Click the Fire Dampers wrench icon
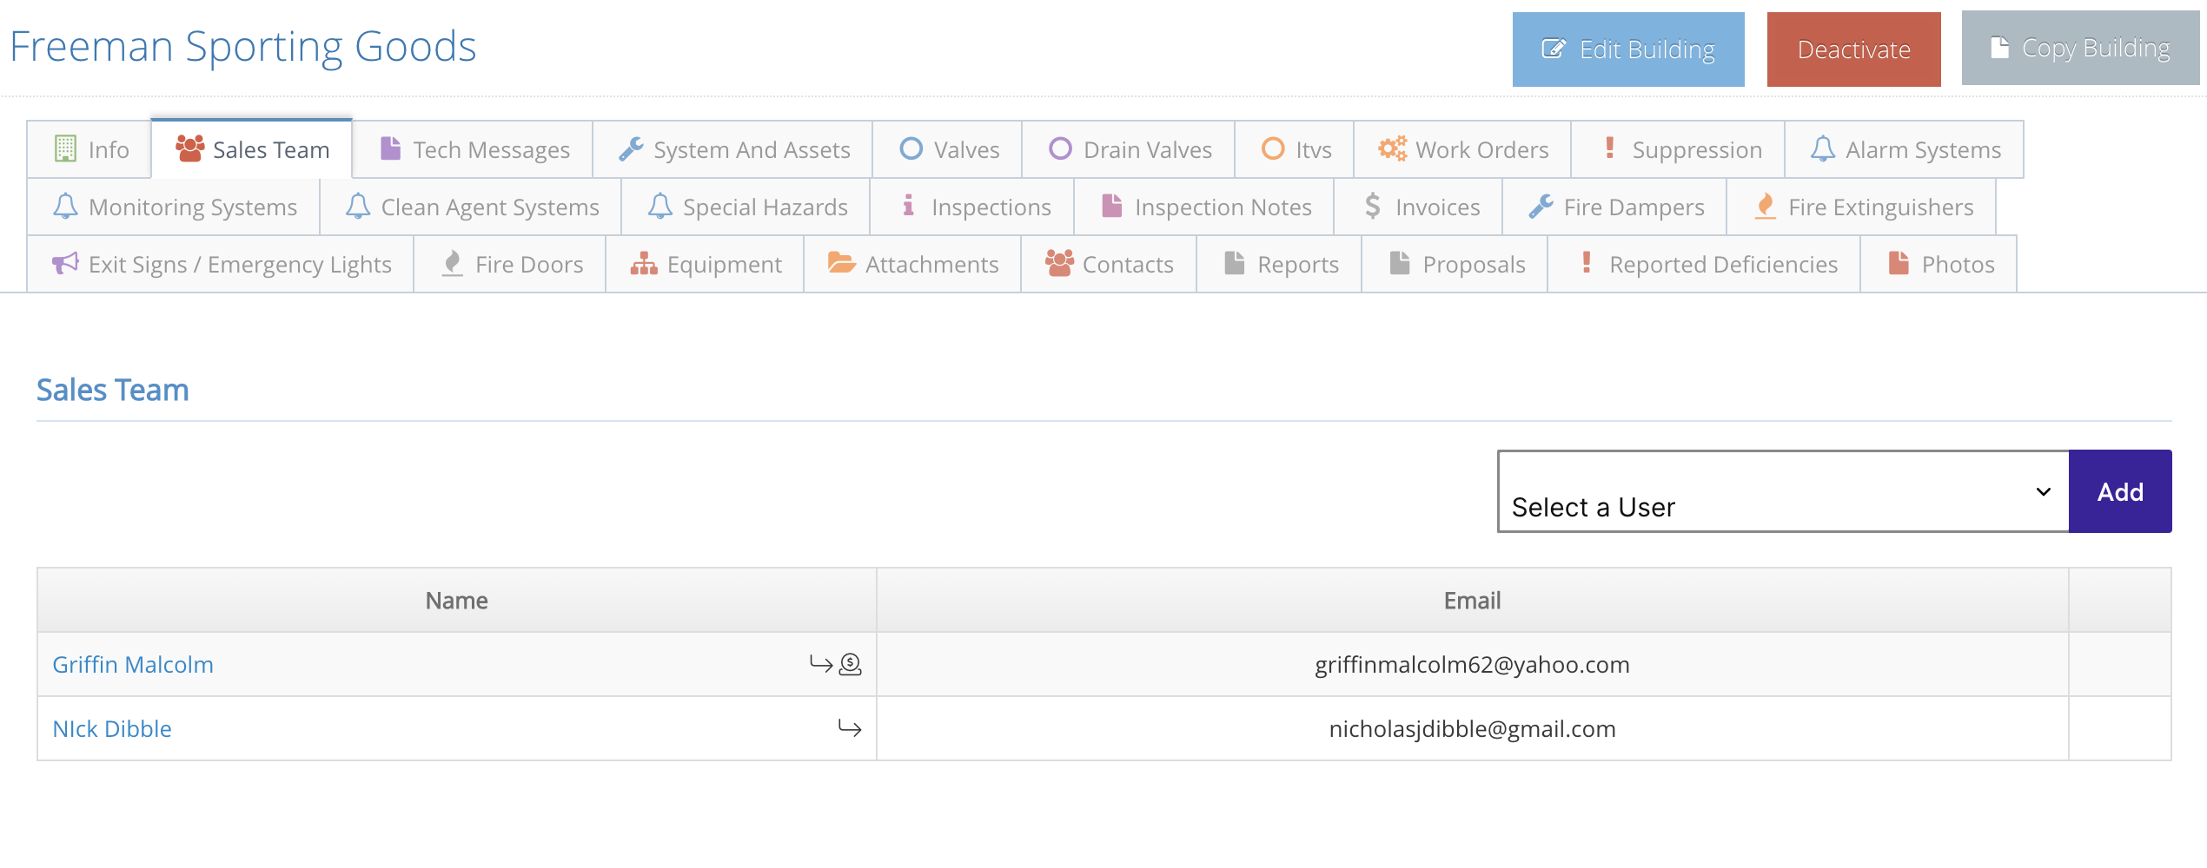The width and height of the screenshot is (2207, 868). [x=1541, y=206]
